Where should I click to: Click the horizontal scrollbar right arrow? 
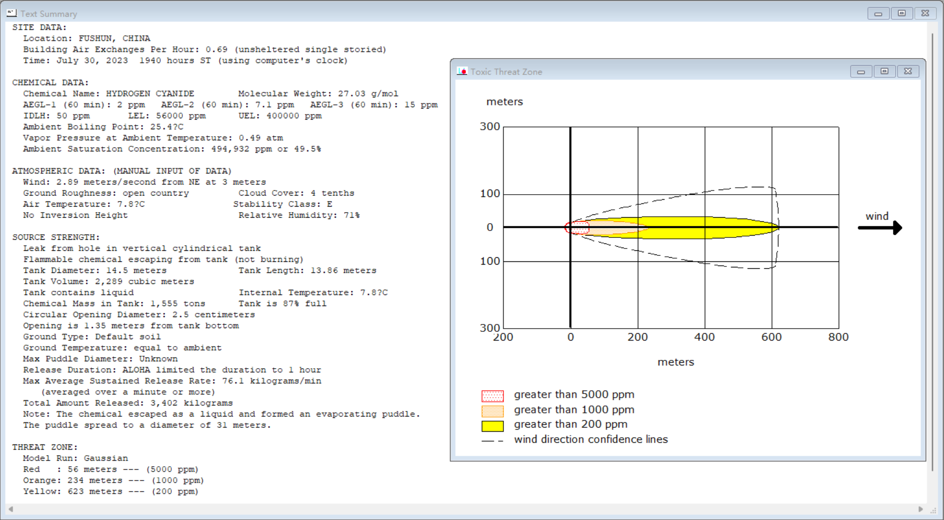[921, 509]
